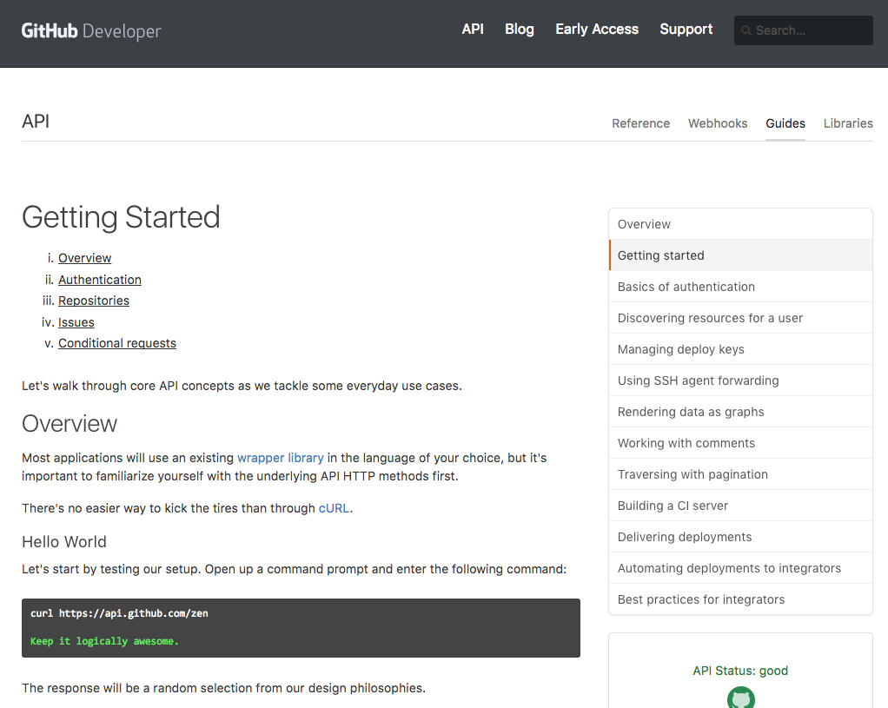The height and width of the screenshot is (708, 888).
Task: Visit the Early Access page
Action: [x=596, y=29]
